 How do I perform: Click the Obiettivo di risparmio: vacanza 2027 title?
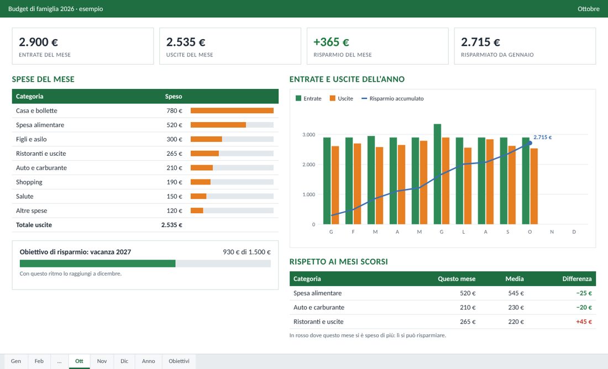[75, 252]
